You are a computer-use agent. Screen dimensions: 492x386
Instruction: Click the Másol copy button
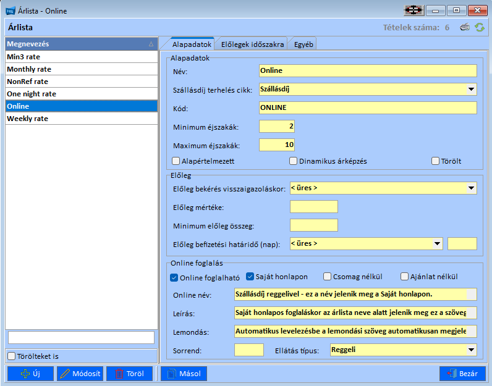pos(184,374)
